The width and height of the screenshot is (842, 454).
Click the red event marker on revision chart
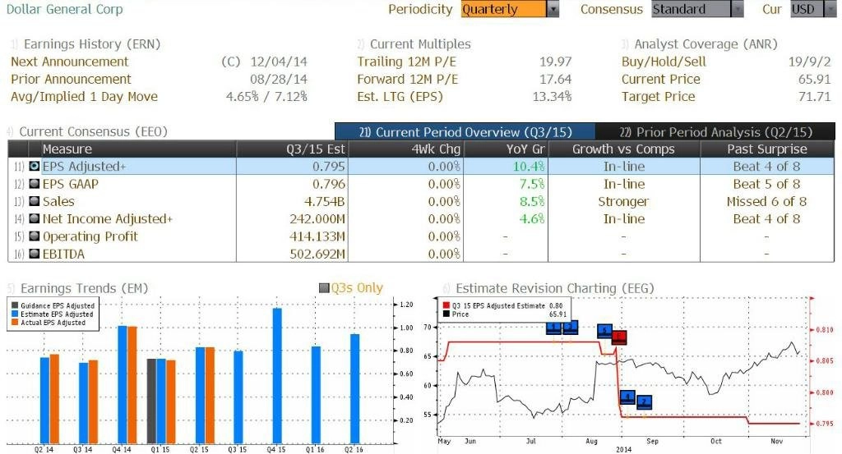[619, 337]
